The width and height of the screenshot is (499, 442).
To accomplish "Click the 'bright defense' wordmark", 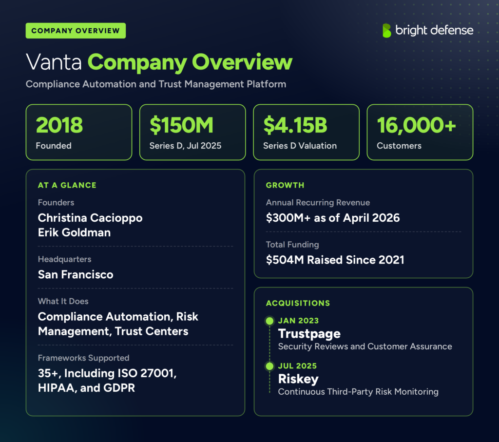I will click(434, 31).
